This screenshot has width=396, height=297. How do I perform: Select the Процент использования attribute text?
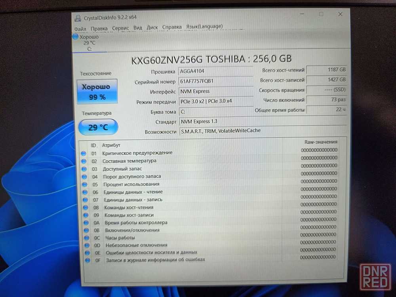point(131,184)
